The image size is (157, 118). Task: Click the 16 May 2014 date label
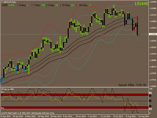click(43, 116)
